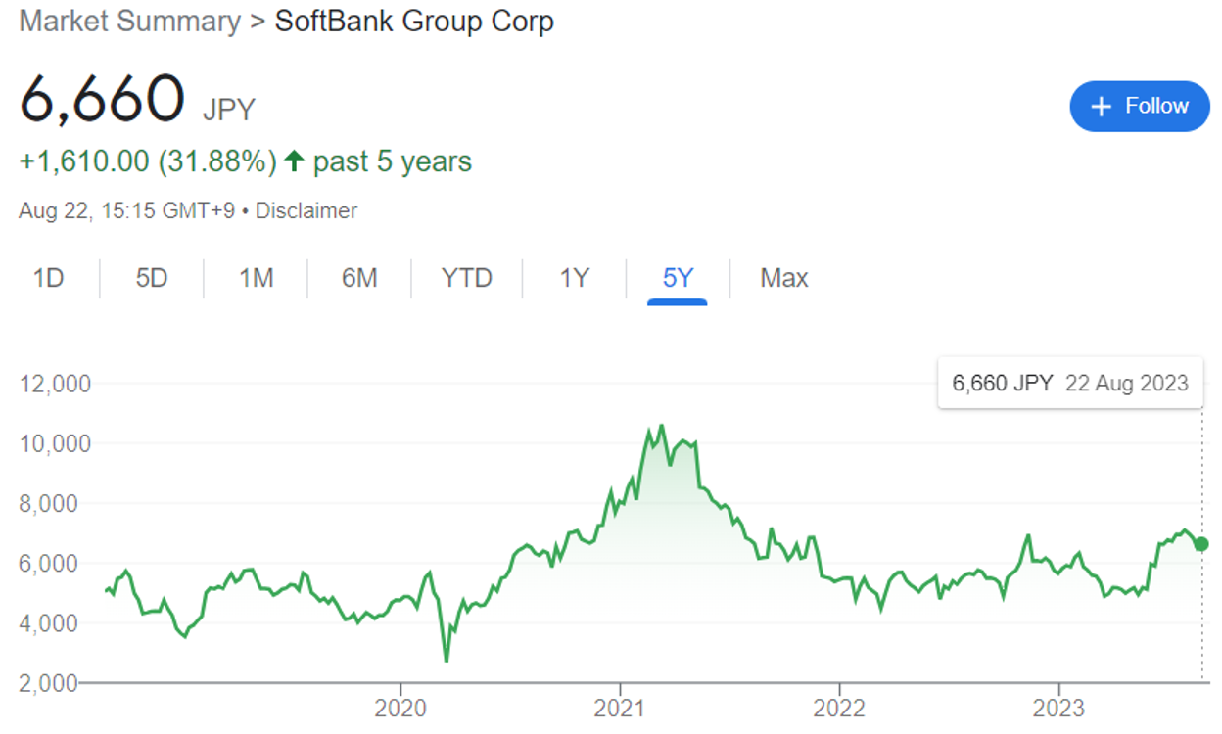Viewport: 1222px width, 734px height.
Task: Click the green endpoint dot on chart
Action: pyautogui.click(x=1202, y=544)
